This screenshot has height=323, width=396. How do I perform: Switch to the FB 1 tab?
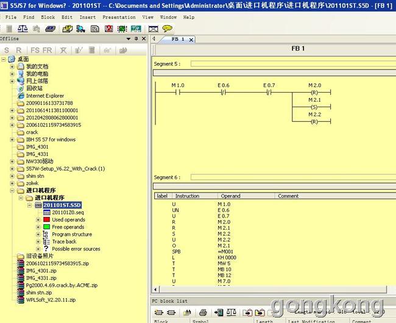click(x=178, y=40)
